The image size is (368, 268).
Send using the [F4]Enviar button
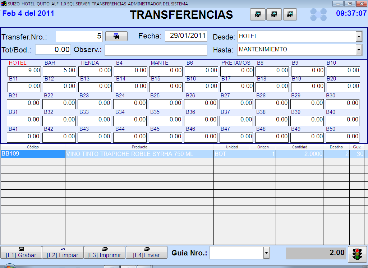(x=146, y=253)
